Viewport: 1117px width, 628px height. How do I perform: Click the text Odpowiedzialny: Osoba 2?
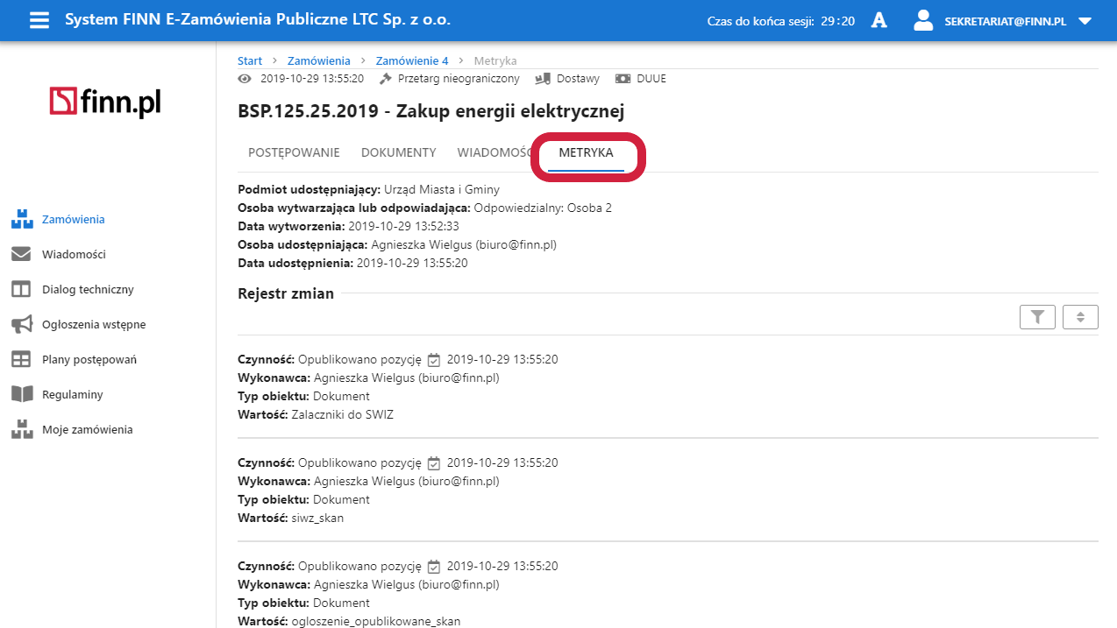point(543,208)
